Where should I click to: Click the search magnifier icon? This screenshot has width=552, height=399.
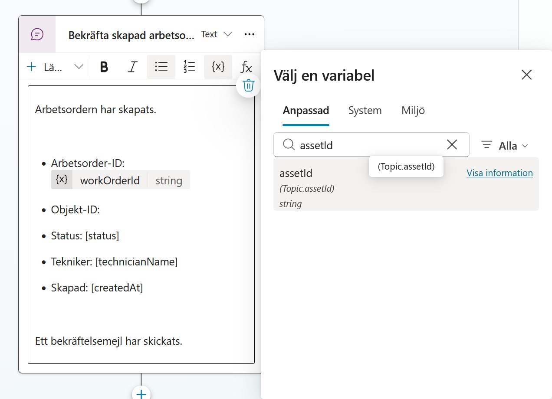coord(289,144)
